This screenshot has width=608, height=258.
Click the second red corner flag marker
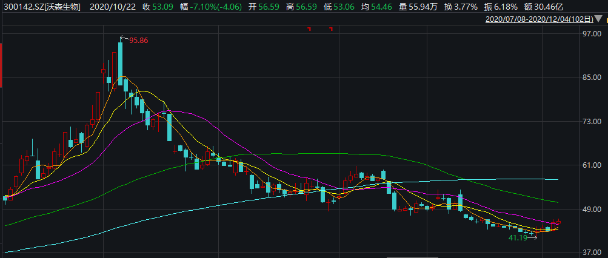tap(331, 29)
